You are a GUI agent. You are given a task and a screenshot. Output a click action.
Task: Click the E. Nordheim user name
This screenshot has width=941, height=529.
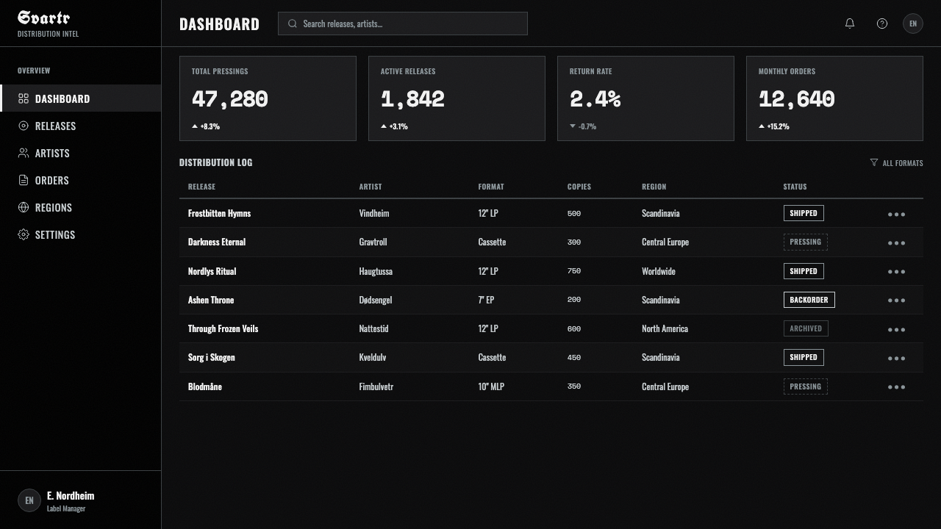coord(71,495)
